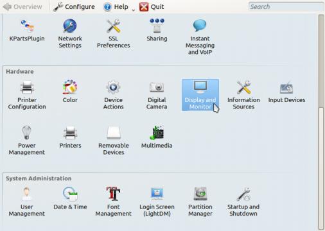
Task: Open Display and Monitor settings
Action: 200,95
